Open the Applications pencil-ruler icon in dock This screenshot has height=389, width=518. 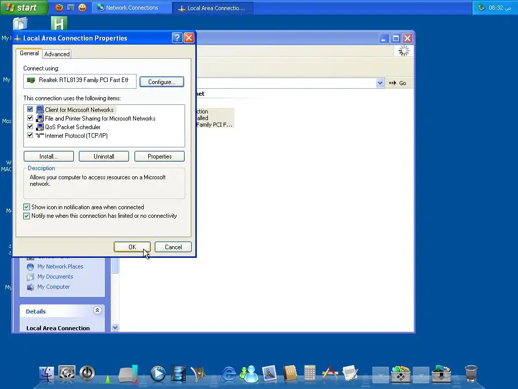click(x=330, y=374)
